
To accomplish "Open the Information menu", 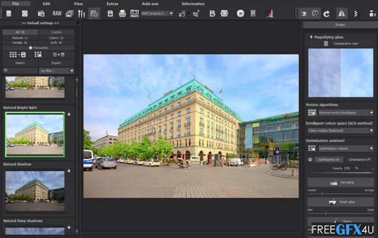I will [193, 4].
